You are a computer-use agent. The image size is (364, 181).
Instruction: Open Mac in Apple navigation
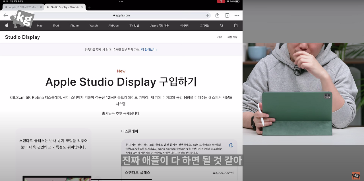(40, 26)
